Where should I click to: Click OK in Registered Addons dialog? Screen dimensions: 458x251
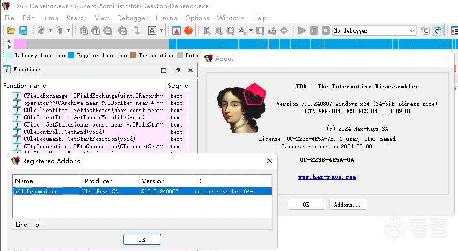click(142, 240)
